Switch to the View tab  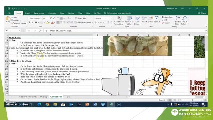(x=80, y=13)
